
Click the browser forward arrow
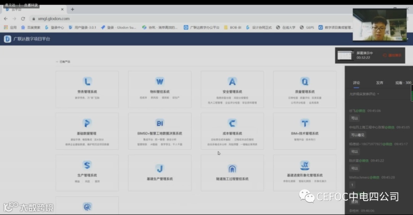(x=14, y=19)
